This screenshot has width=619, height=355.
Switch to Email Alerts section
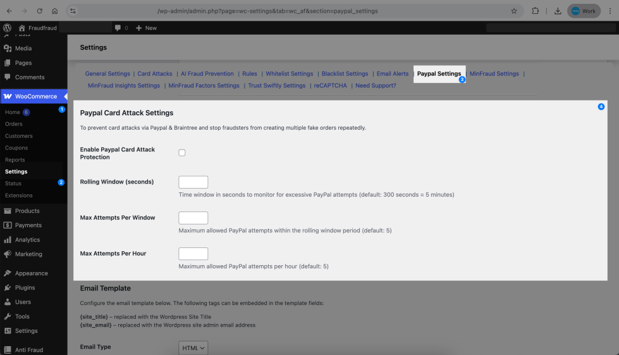click(393, 74)
